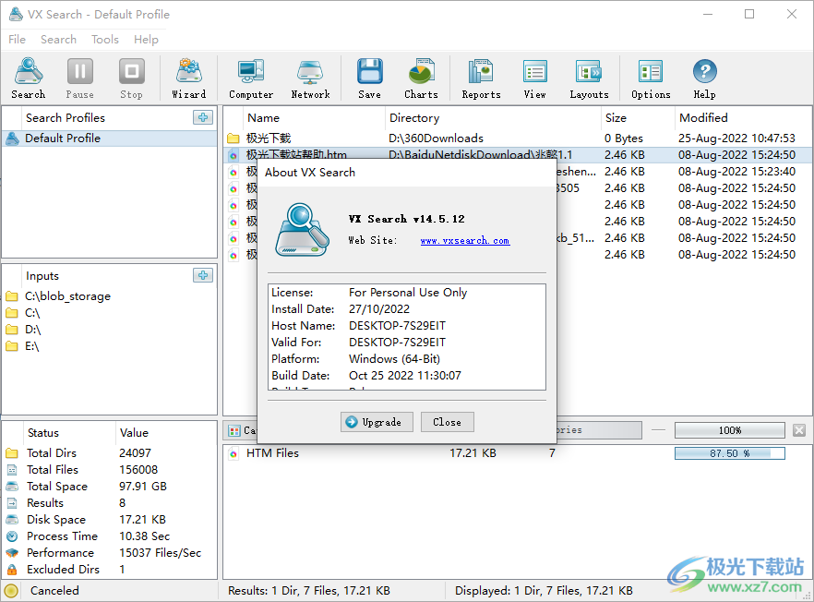Select the 极光下载 folder result row
This screenshot has width=814, height=602.
pos(517,138)
